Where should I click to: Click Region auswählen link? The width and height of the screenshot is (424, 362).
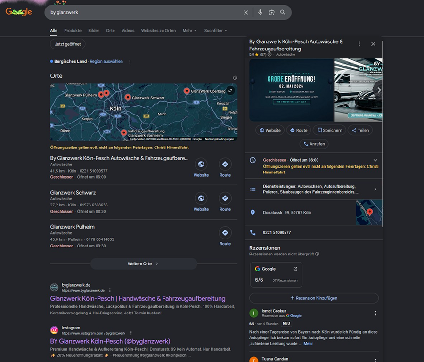(106, 61)
